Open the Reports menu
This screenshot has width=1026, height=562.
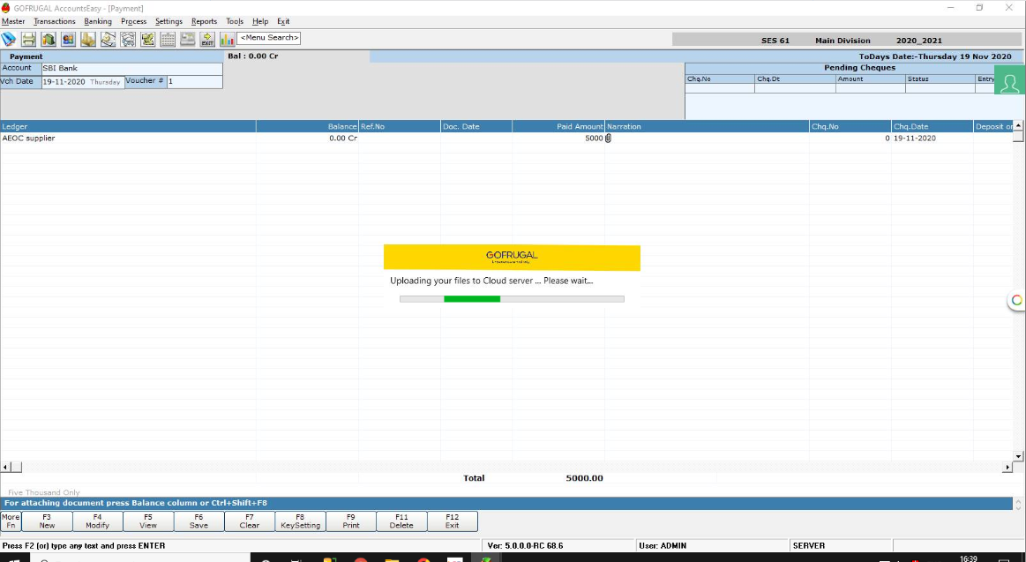coord(204,21)
